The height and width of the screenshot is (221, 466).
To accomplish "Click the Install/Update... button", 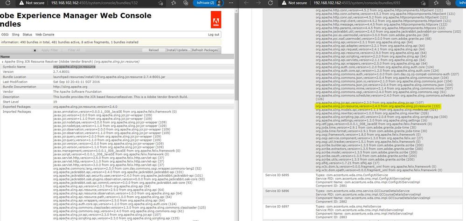I will [178, 49].
